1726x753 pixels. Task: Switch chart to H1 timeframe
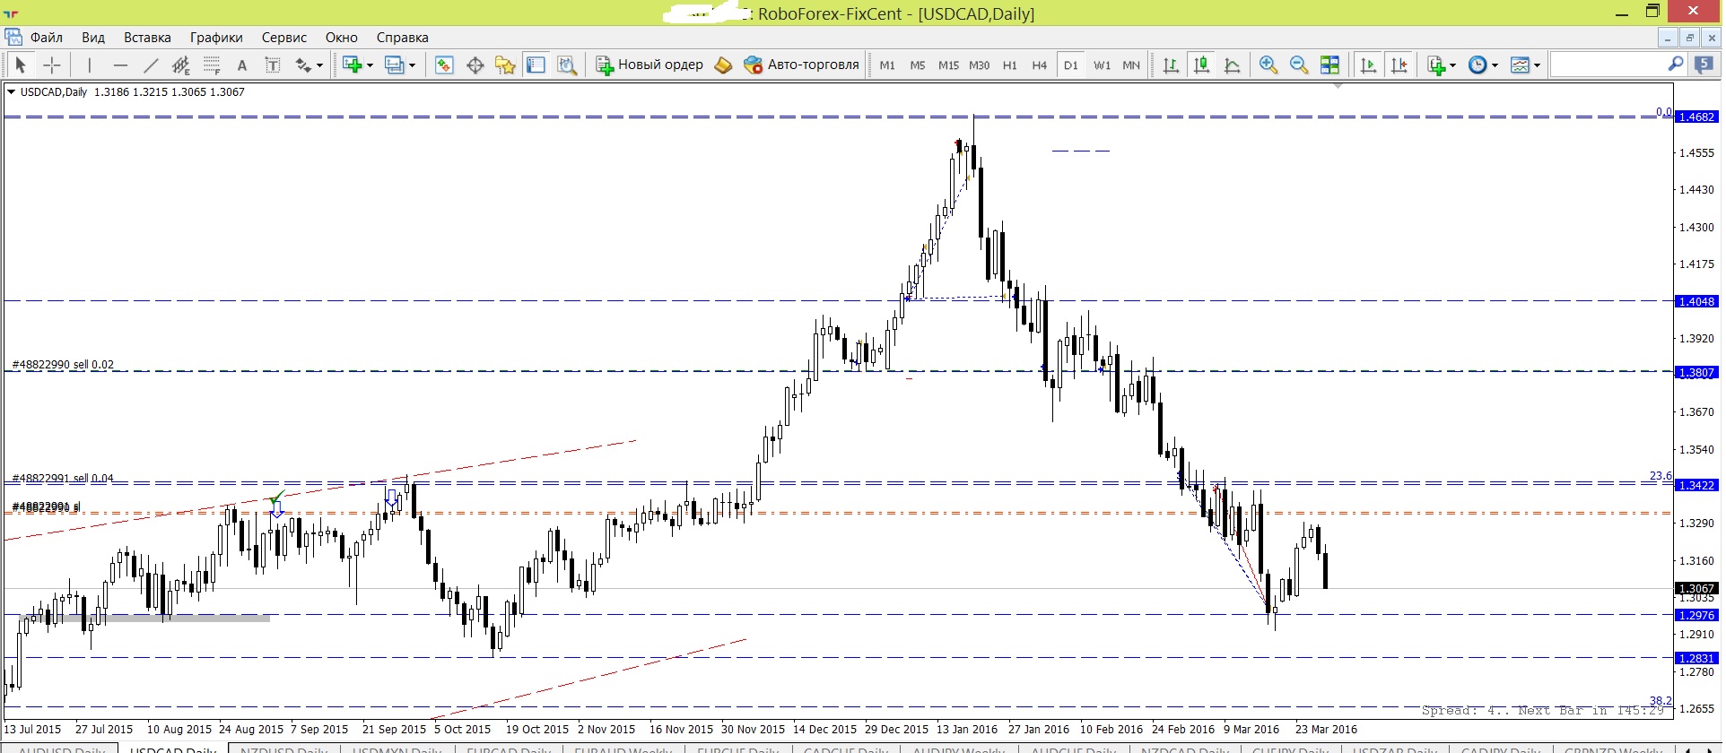(x=1009, y=65)
